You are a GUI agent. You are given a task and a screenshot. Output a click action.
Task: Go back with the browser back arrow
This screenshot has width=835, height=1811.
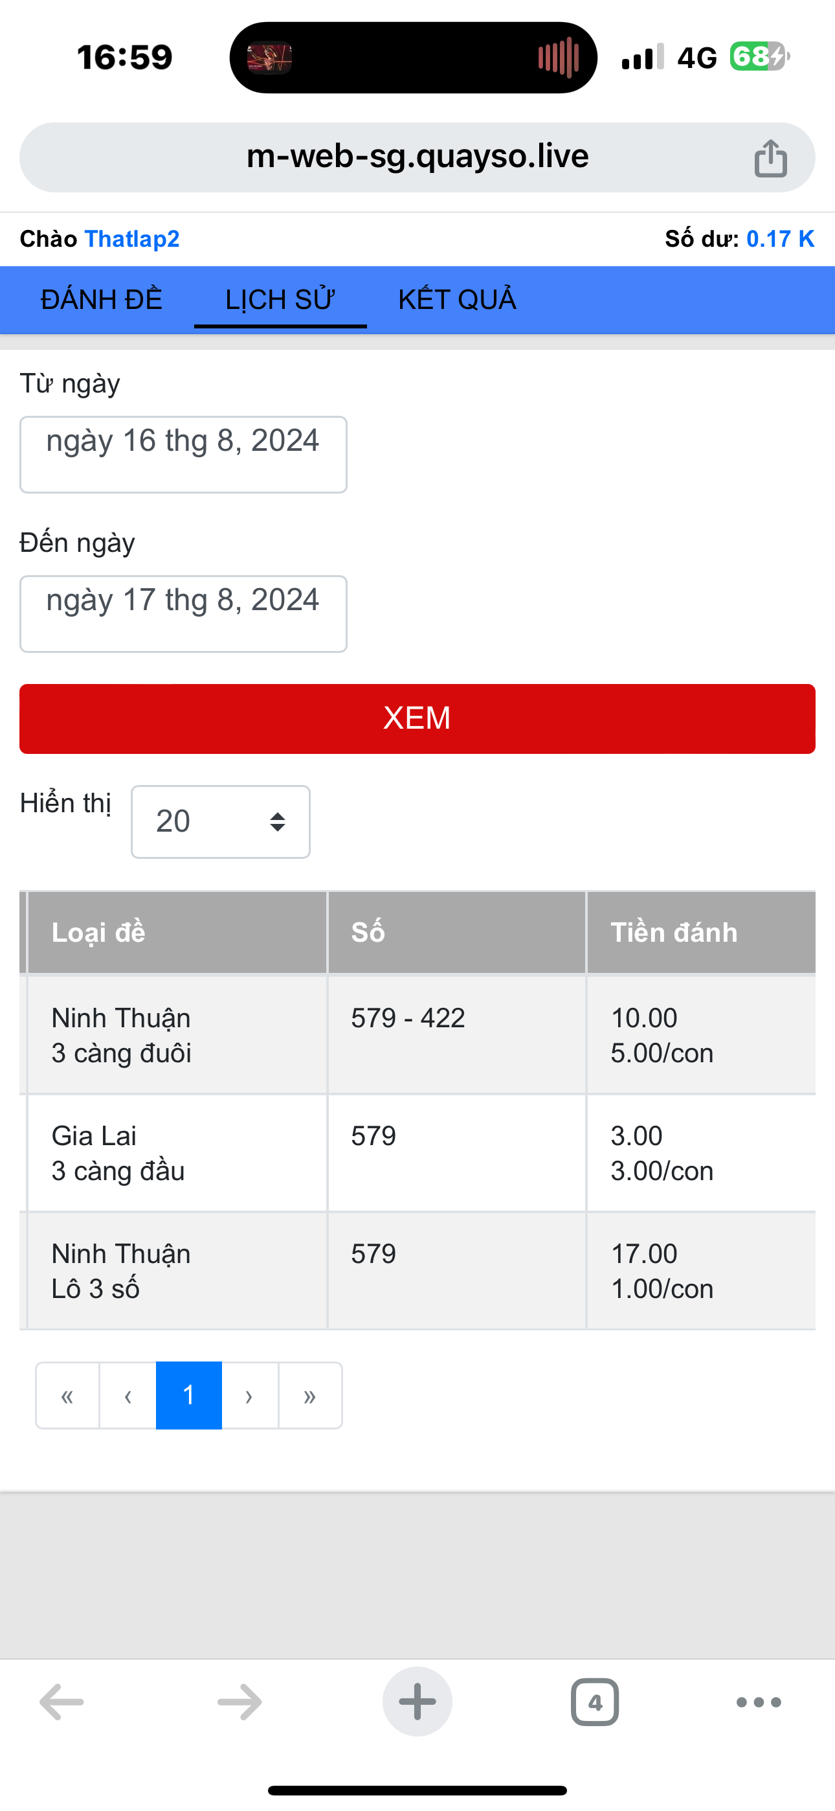point(62,1702)
